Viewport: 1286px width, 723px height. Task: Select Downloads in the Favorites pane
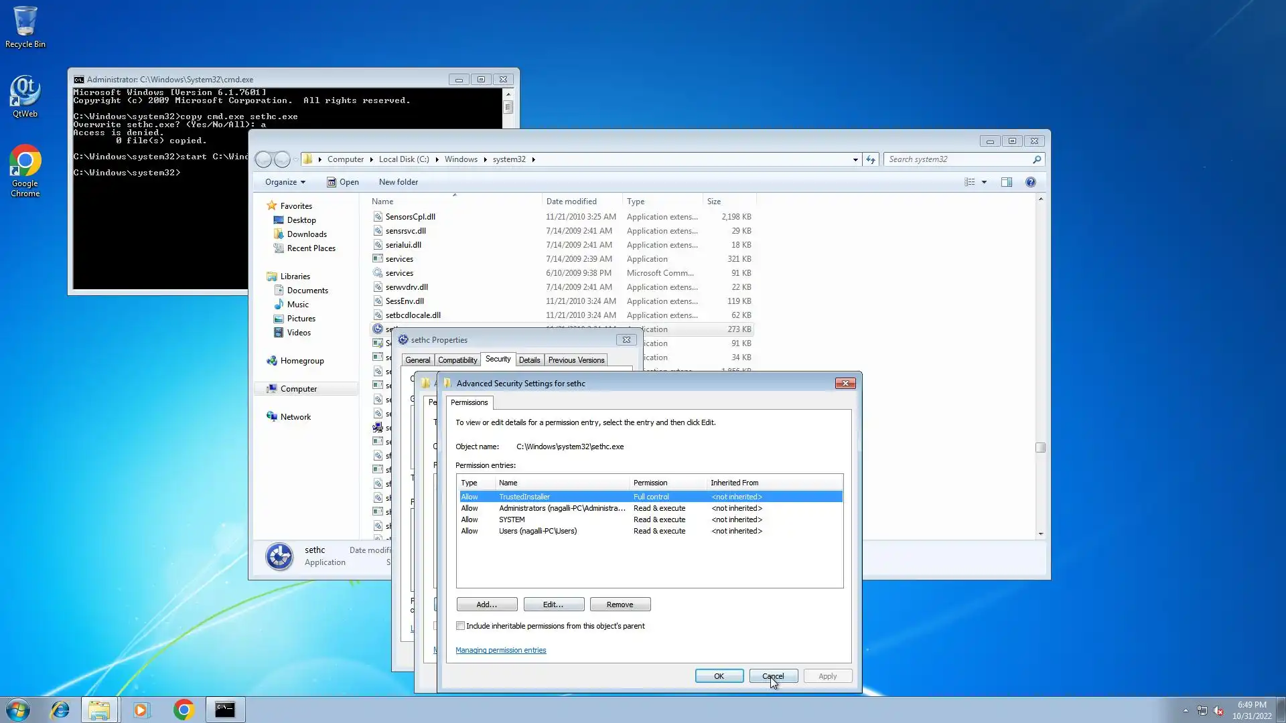click(x=307, y=234)
